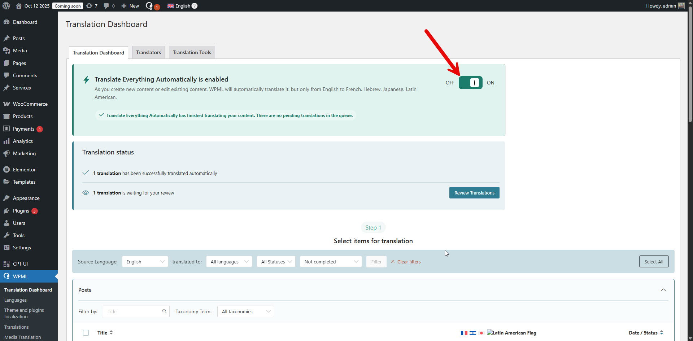Click the Review Translations button
The height and width of the screenshot is (341, 693).
[474, 193]
